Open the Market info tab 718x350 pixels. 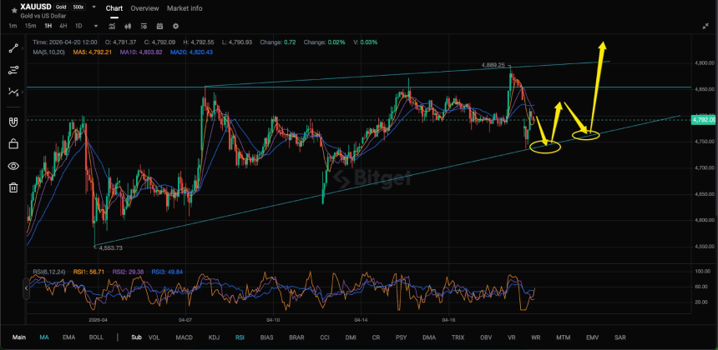(185, 8)
